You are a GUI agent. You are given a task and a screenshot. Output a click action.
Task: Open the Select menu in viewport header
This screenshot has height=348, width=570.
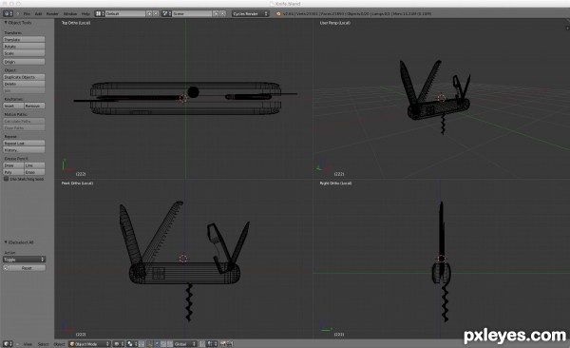[x=43, y=344]
